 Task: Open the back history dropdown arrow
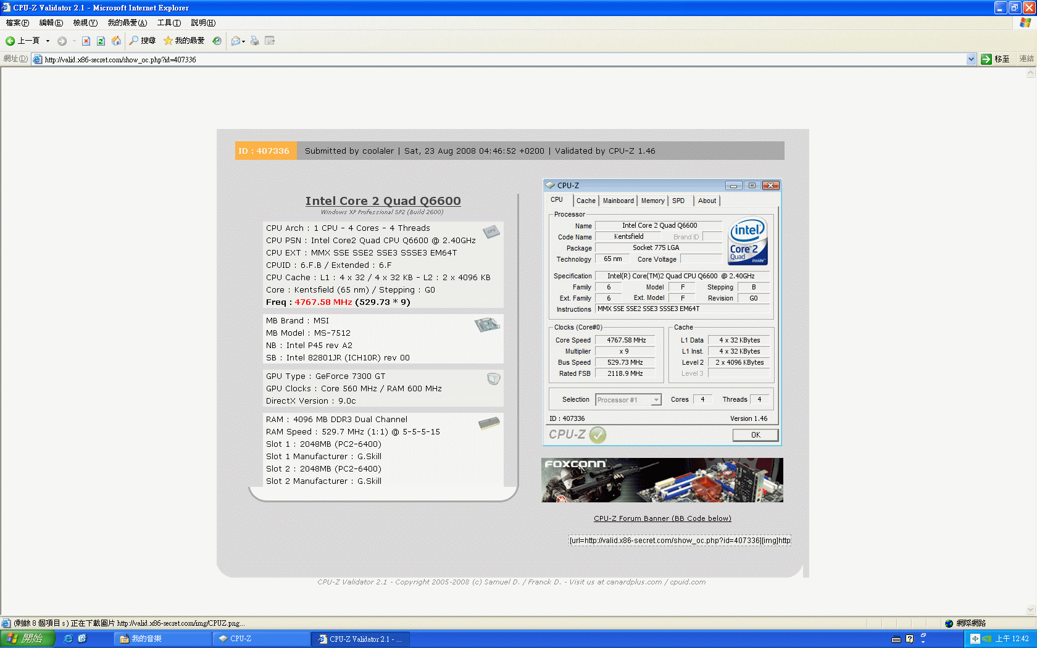(x=48, y=41)
